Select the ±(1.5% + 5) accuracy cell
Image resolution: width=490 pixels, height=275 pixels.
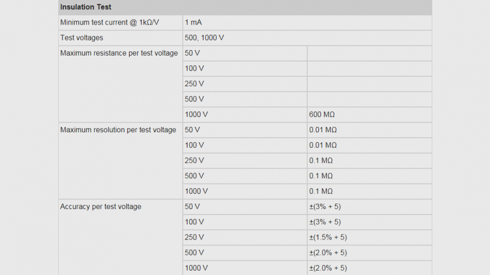coord(369,237)
